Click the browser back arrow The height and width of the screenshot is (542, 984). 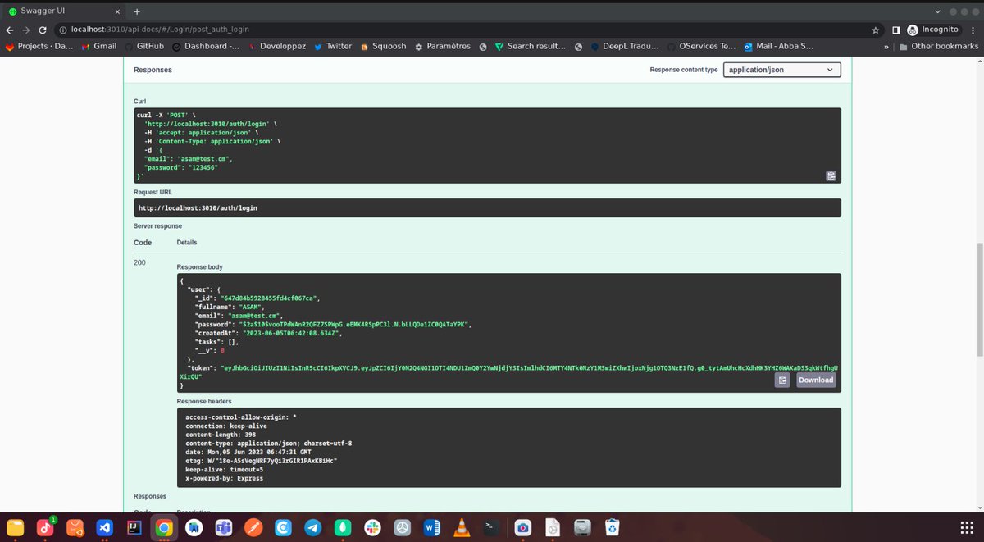[9, 29]
